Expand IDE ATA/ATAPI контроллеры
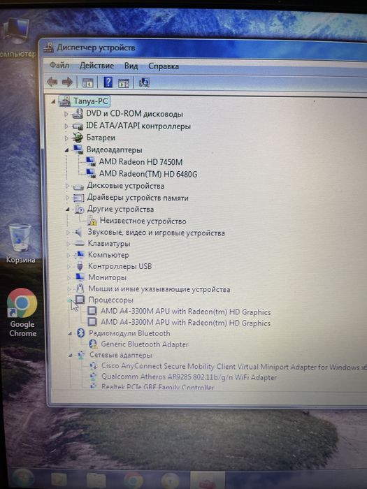This screenshot has height=489, width=367. click(66, 126)
